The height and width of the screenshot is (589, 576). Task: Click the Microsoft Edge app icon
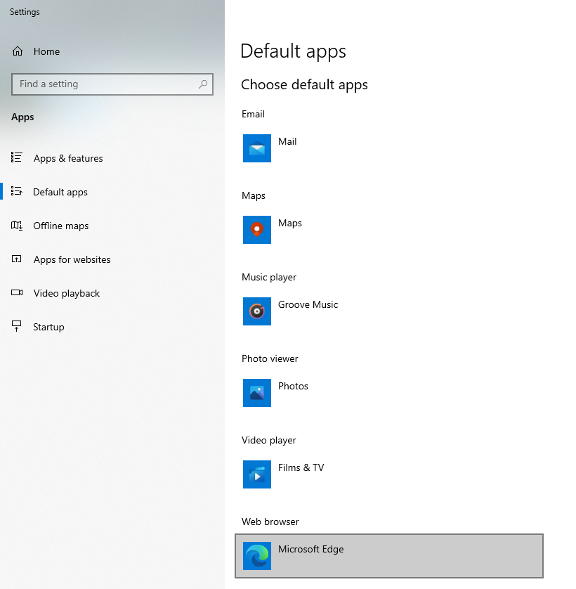pyautogui.click(x=257, y=556)
